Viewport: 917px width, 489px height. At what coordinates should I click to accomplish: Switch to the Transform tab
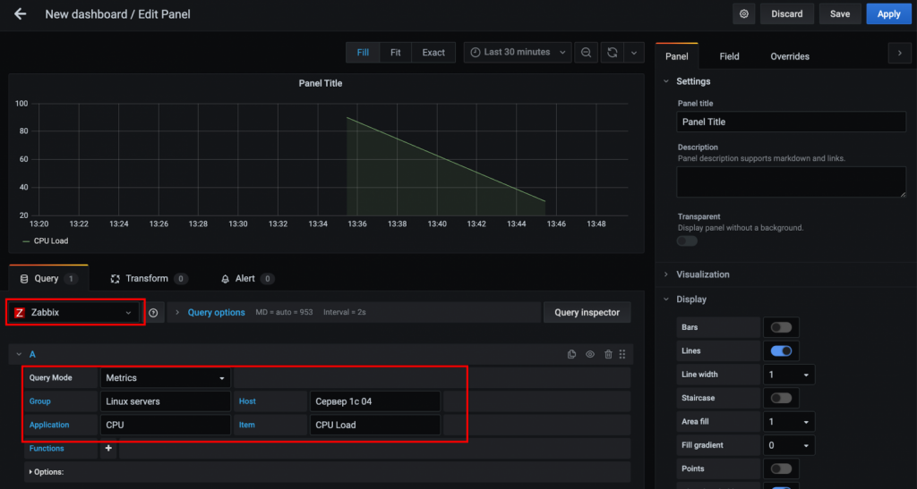146,279
